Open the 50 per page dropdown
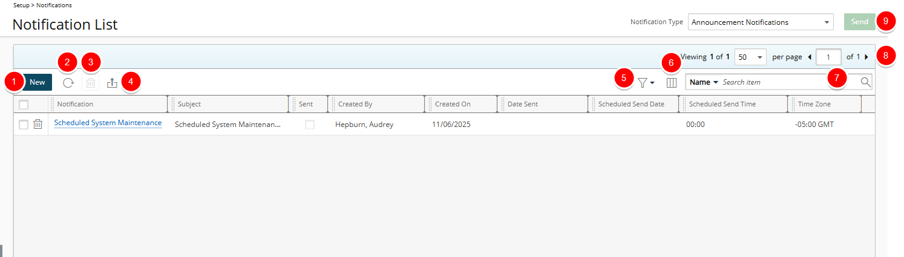The width and height of the screenshot is (904, 257). [750, 57]
